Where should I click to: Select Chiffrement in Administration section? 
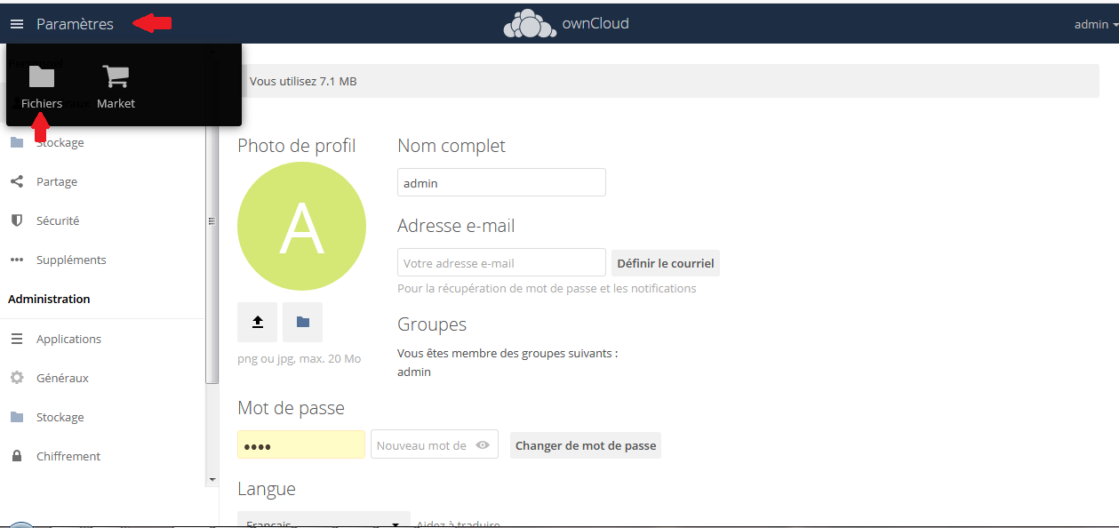[x=68, y=456]
